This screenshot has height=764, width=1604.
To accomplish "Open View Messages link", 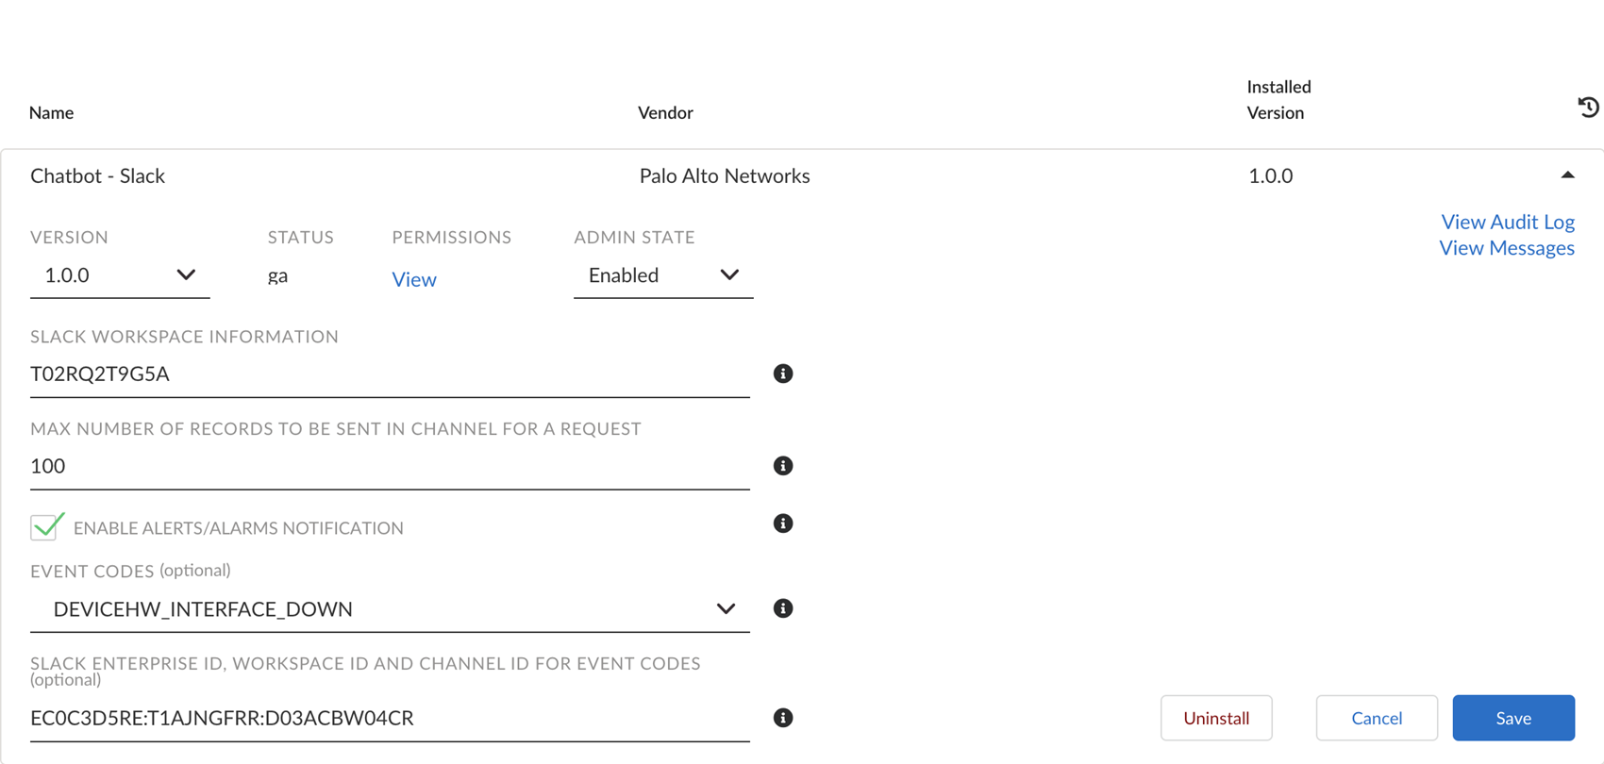I will point(1506,248).
